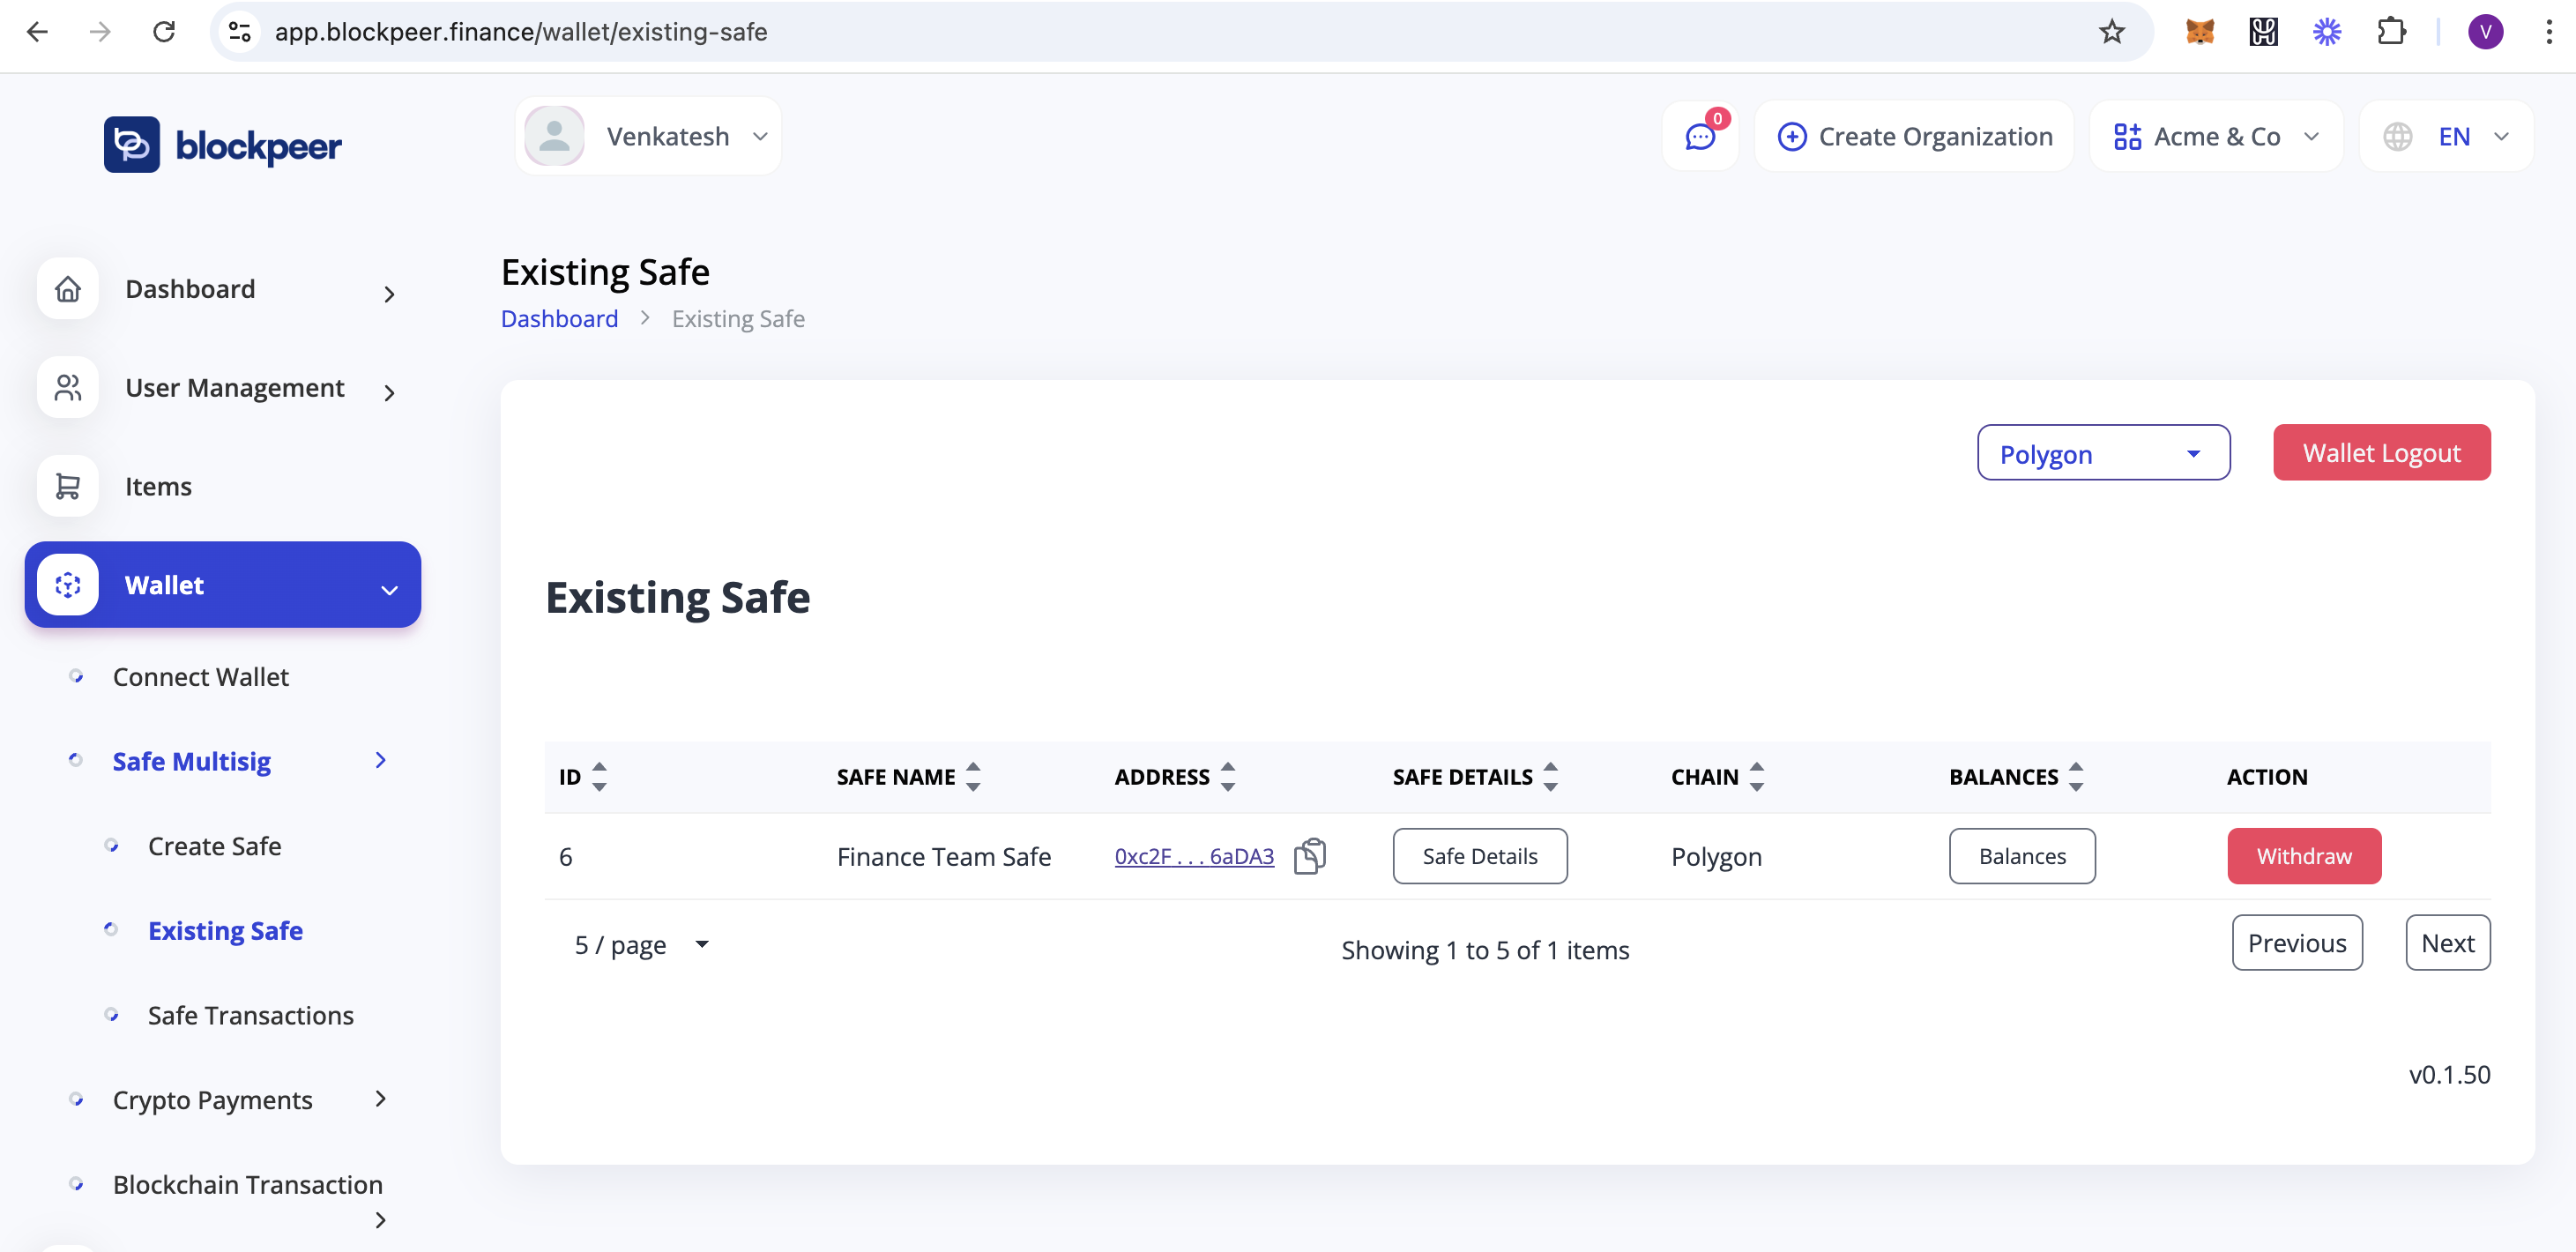Switch to Safe Transactions page
The width and height of the screenshot is (2576, 1252).
pos(250,1014)
